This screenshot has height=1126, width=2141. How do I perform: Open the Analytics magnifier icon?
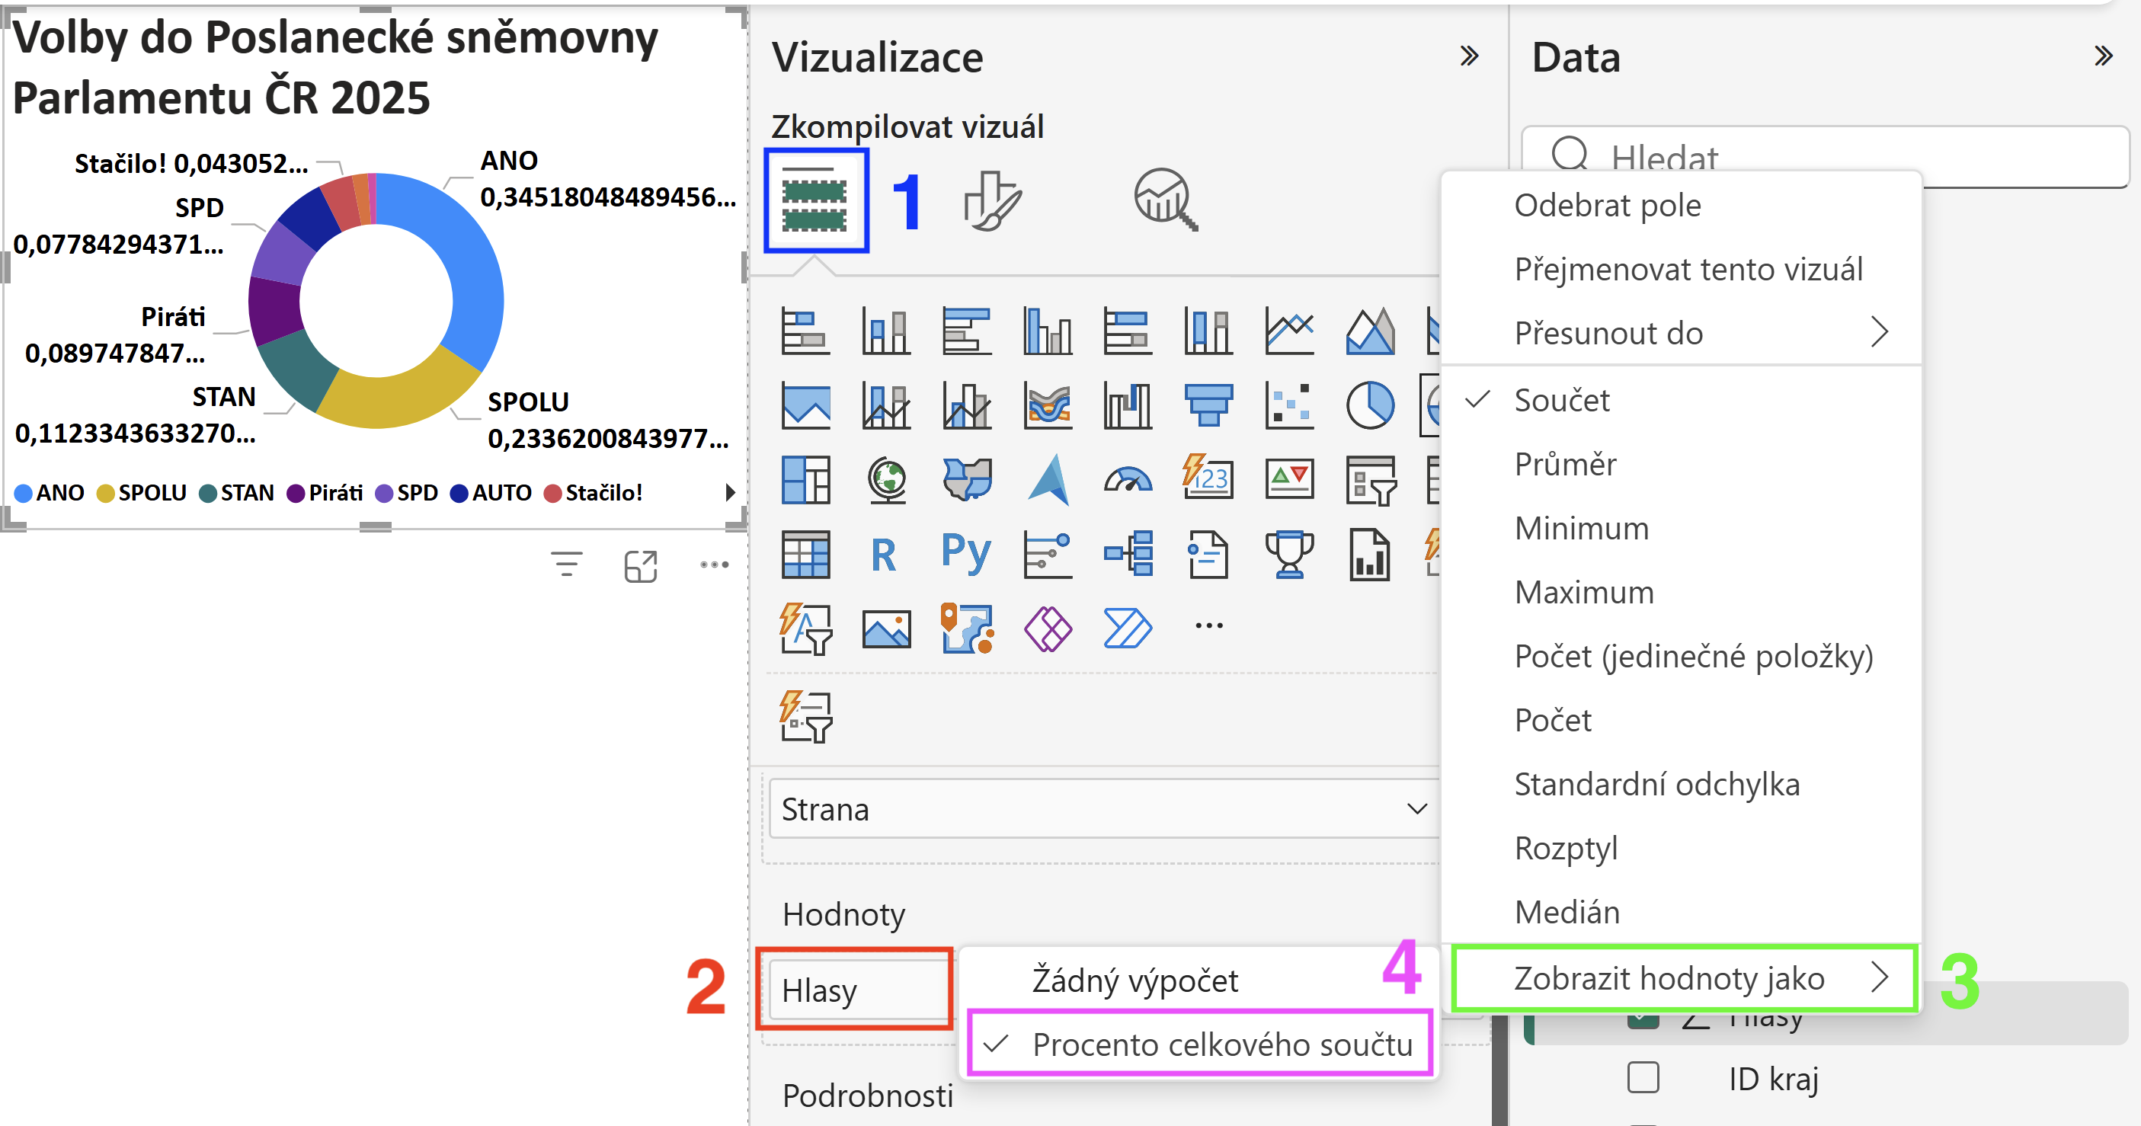coord(1165,200)
